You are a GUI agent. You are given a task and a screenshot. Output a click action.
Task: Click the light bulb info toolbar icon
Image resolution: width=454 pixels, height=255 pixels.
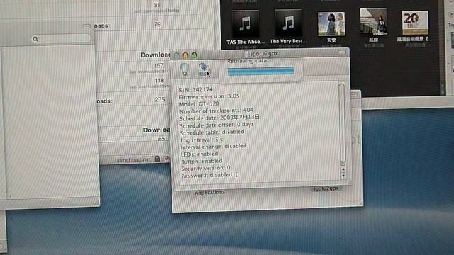(x=184, y=69)
